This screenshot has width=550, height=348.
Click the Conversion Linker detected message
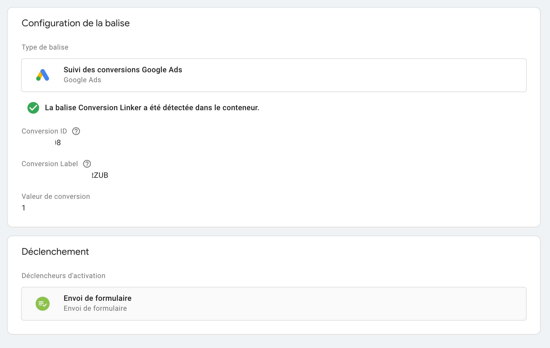click(152, 108)
